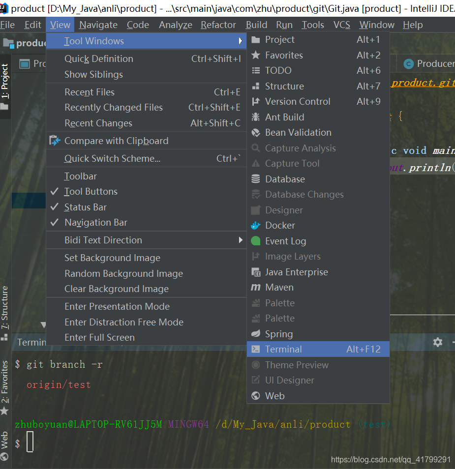
Task: Select Quick Switch Scheme entry
Action: tap(147, 158)
